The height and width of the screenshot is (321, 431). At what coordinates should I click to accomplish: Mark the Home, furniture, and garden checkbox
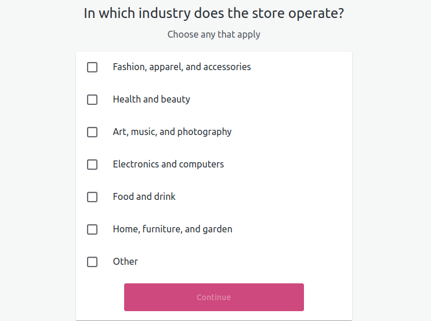coord(92,229)
